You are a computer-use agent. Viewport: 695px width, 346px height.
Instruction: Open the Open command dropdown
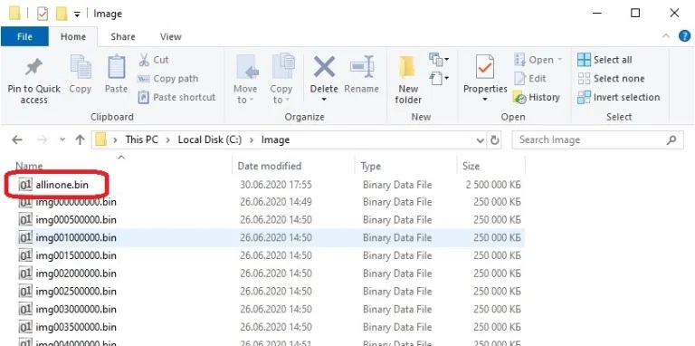point(559,60)
